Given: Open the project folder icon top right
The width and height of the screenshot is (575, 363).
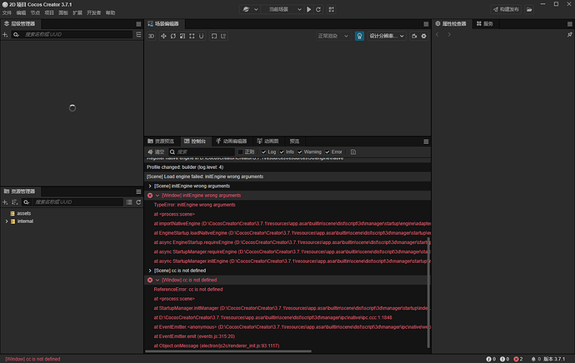Looking at the screenshot, I should (529, 9).
